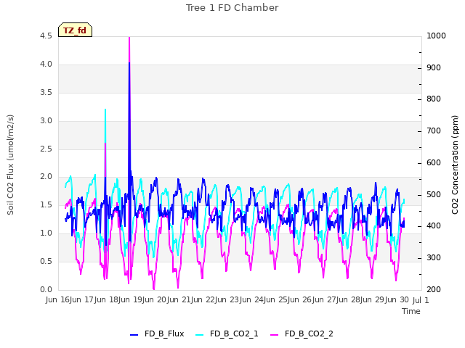Click the 600 right axis value
This screenshot has height=348, width=465.
point(434,162)
